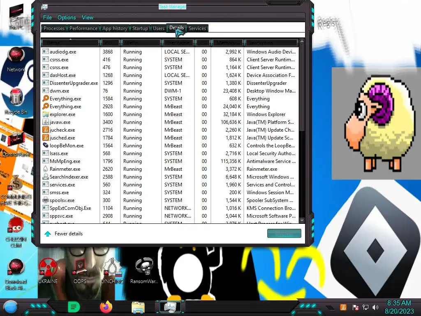The image size is (421, 316).
Task: Select the jusched.exe Java icon
Action: [46, 137]
